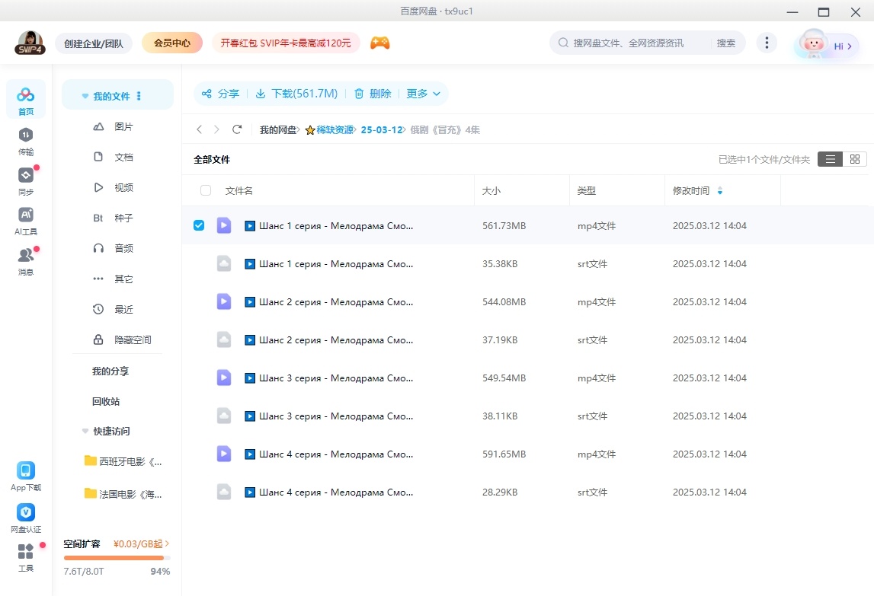Switch to list view toggle

[x=830, y=159]
